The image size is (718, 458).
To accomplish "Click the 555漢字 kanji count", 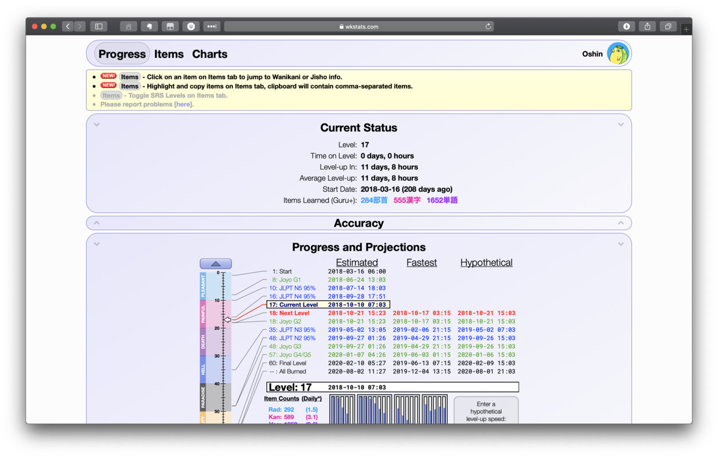I will click(x=407, y=200).
